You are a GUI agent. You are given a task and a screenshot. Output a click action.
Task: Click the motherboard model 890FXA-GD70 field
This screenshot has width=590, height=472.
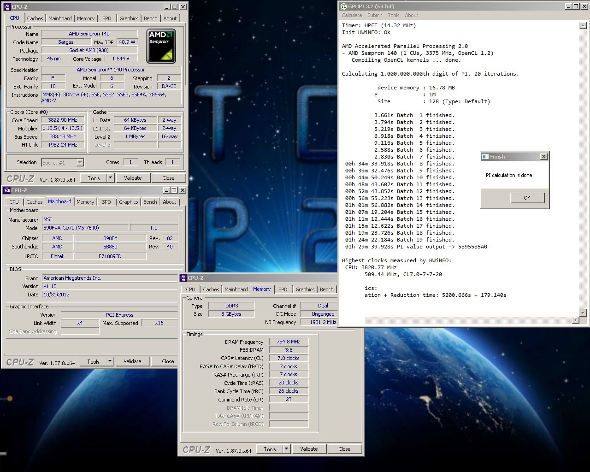tap(85, 228)
